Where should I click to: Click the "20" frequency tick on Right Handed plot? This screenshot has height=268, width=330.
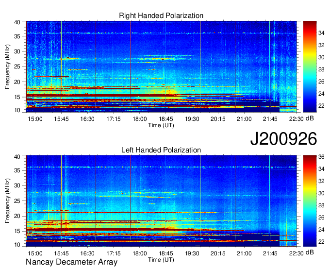coord(17,82)
